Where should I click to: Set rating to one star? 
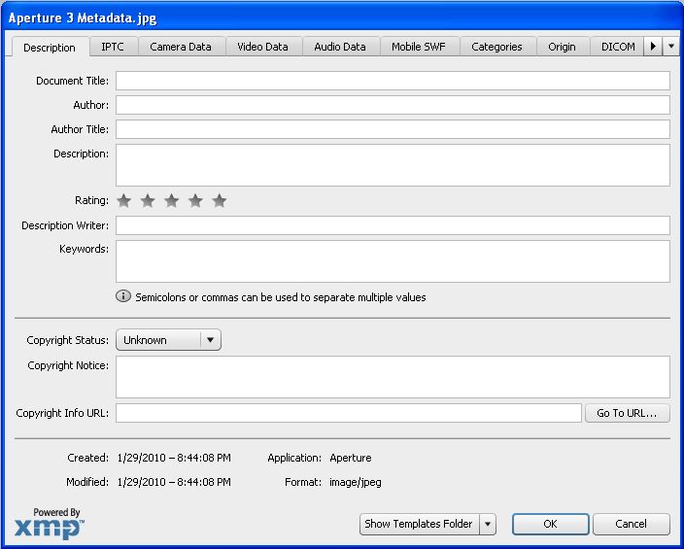(123, 201)
